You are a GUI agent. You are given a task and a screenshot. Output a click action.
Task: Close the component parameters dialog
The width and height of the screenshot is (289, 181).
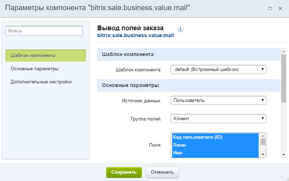coord(281,8)
